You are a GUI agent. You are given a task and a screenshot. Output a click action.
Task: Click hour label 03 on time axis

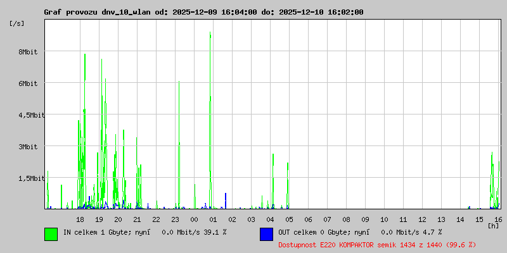click(251, 219)
